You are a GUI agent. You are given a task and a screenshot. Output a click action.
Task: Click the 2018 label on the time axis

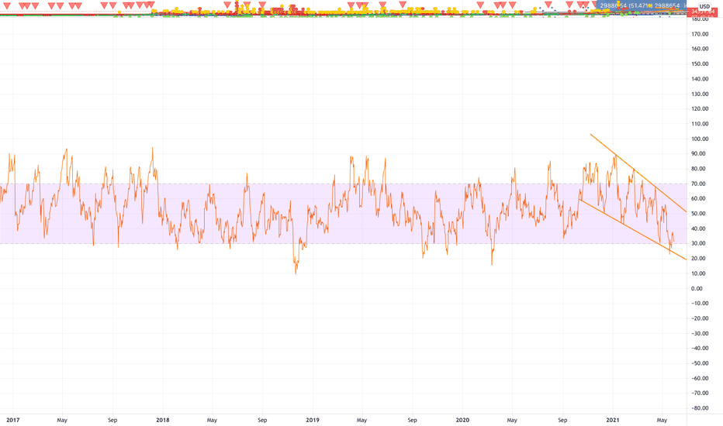163,420
